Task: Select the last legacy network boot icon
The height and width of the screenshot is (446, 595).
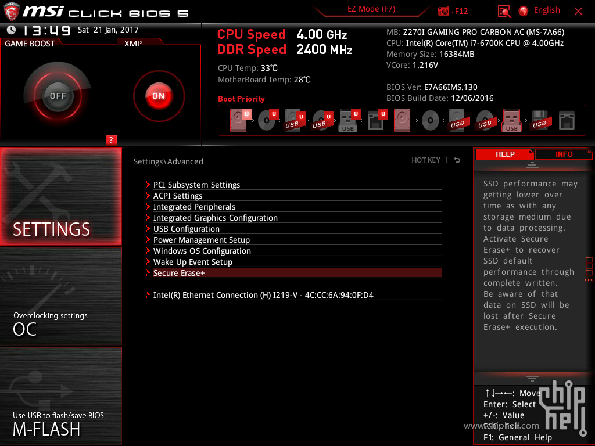Action: pos(567,120)
